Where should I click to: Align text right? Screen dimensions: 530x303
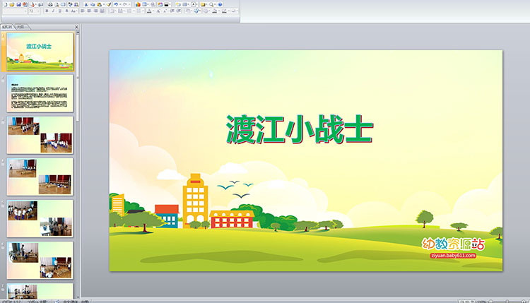95,11
